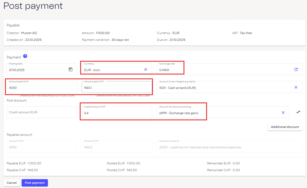This screenshot has height=188, width=307.
Task: Focus the Credit amount EUR field
Action: point(41,112)
